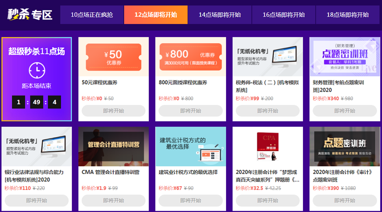Open 建筑业计税方式的最优选择 title link

(x=189, y=172)
